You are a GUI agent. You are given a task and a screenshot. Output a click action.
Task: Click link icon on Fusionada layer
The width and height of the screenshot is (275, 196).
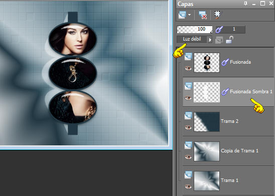coord(225,62)
